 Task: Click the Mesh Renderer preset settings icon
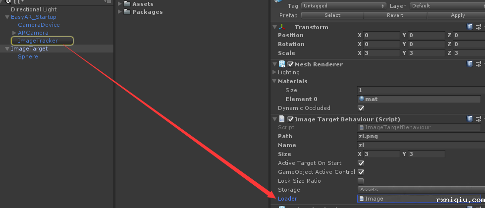pyautogui.click(x=479, y=64)
